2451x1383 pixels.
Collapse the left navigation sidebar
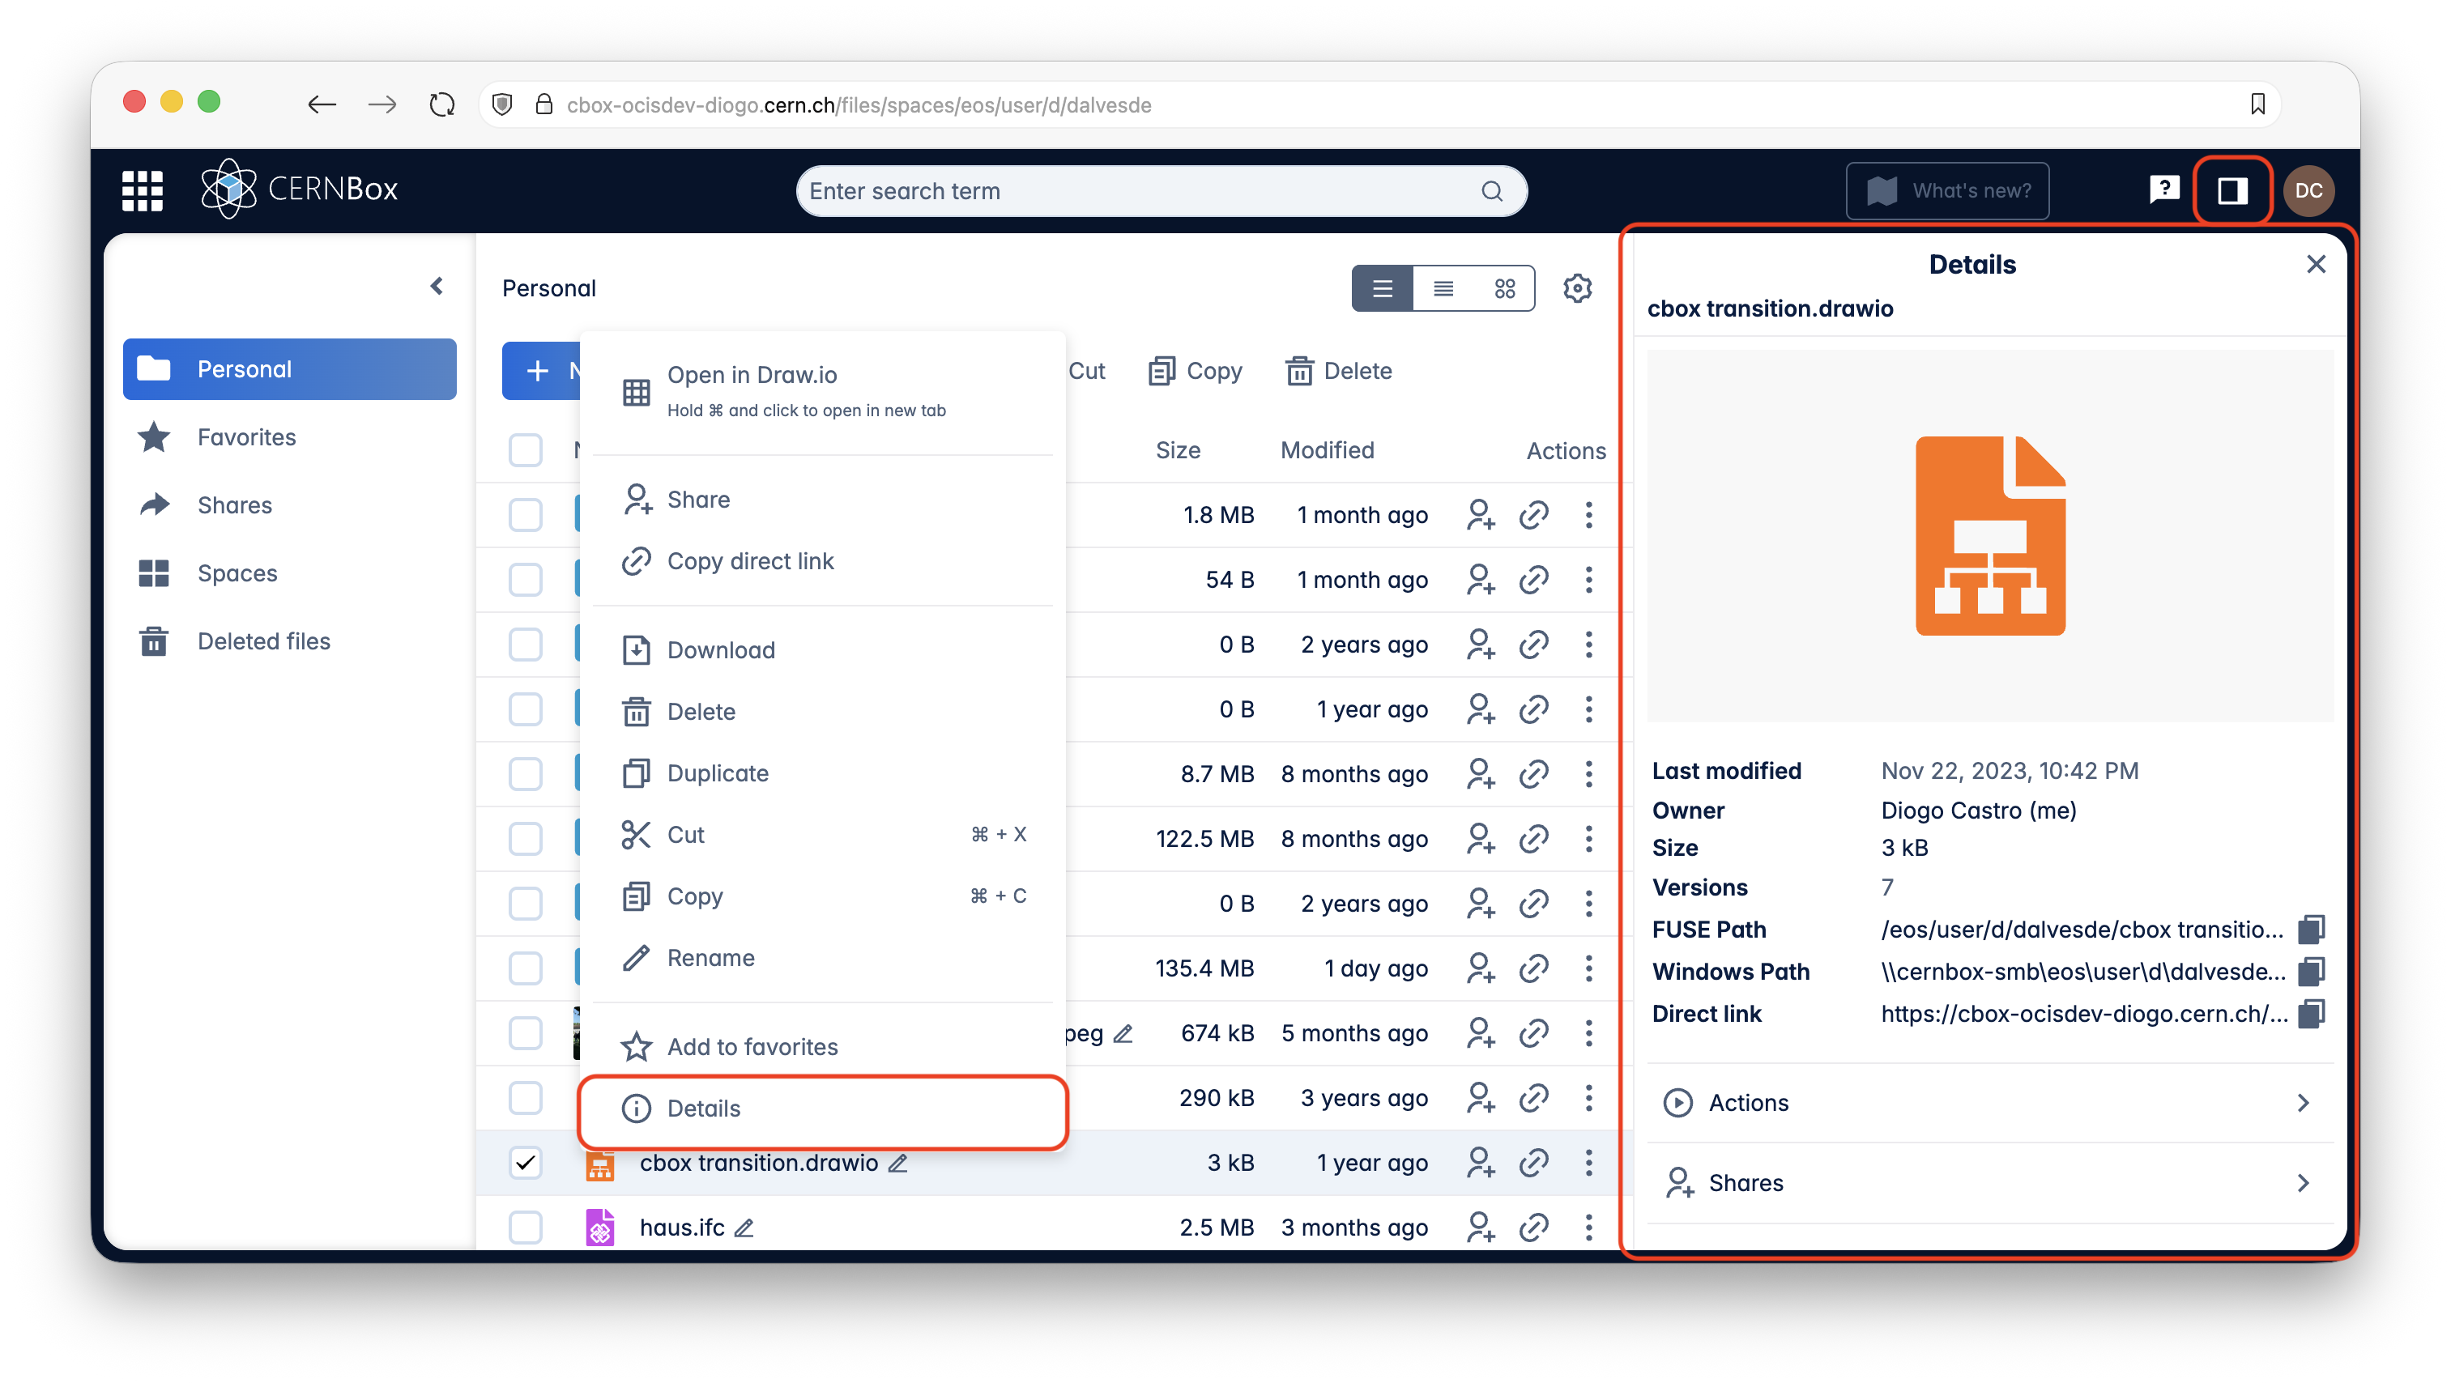(437, 287)
